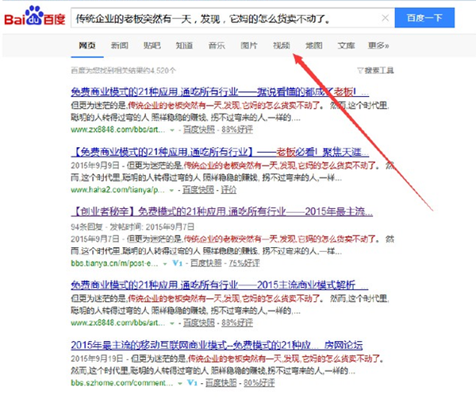
Task: Expand dropdown arrow beside bbs.szhome.com URL
Action: 180,383
